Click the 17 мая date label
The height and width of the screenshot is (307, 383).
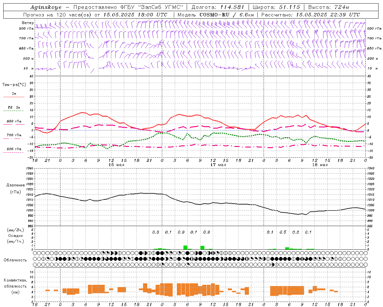(x=218, y=165)
